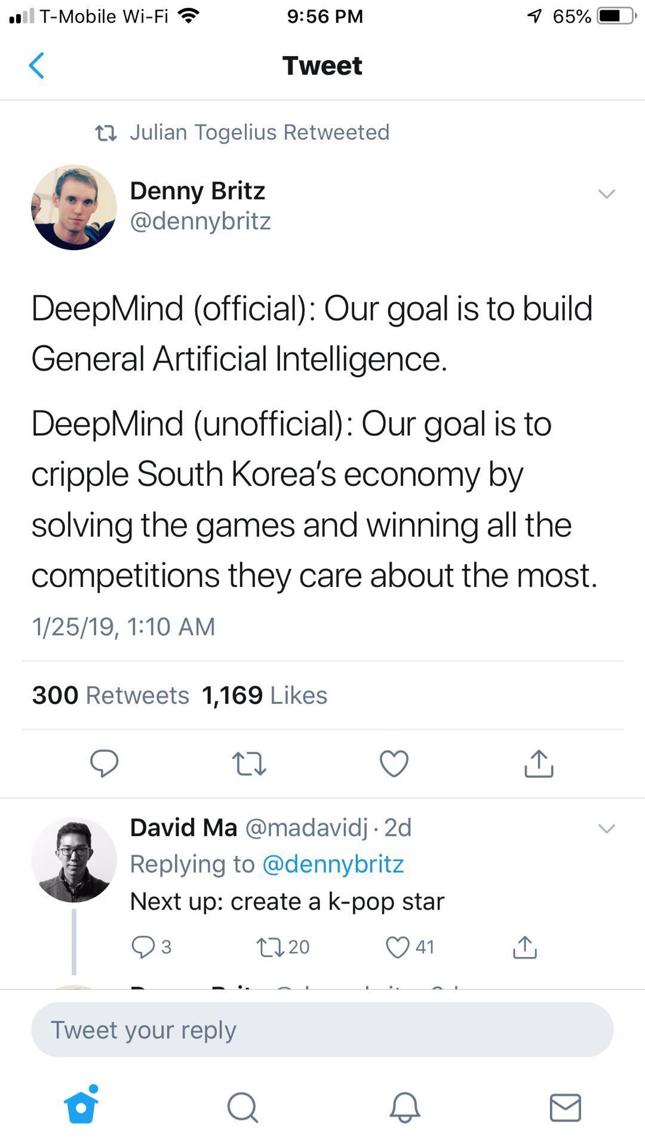Open the Messages envelope tab
The width and height of the screenshot is (645, 1146).
pos(565,1107)
